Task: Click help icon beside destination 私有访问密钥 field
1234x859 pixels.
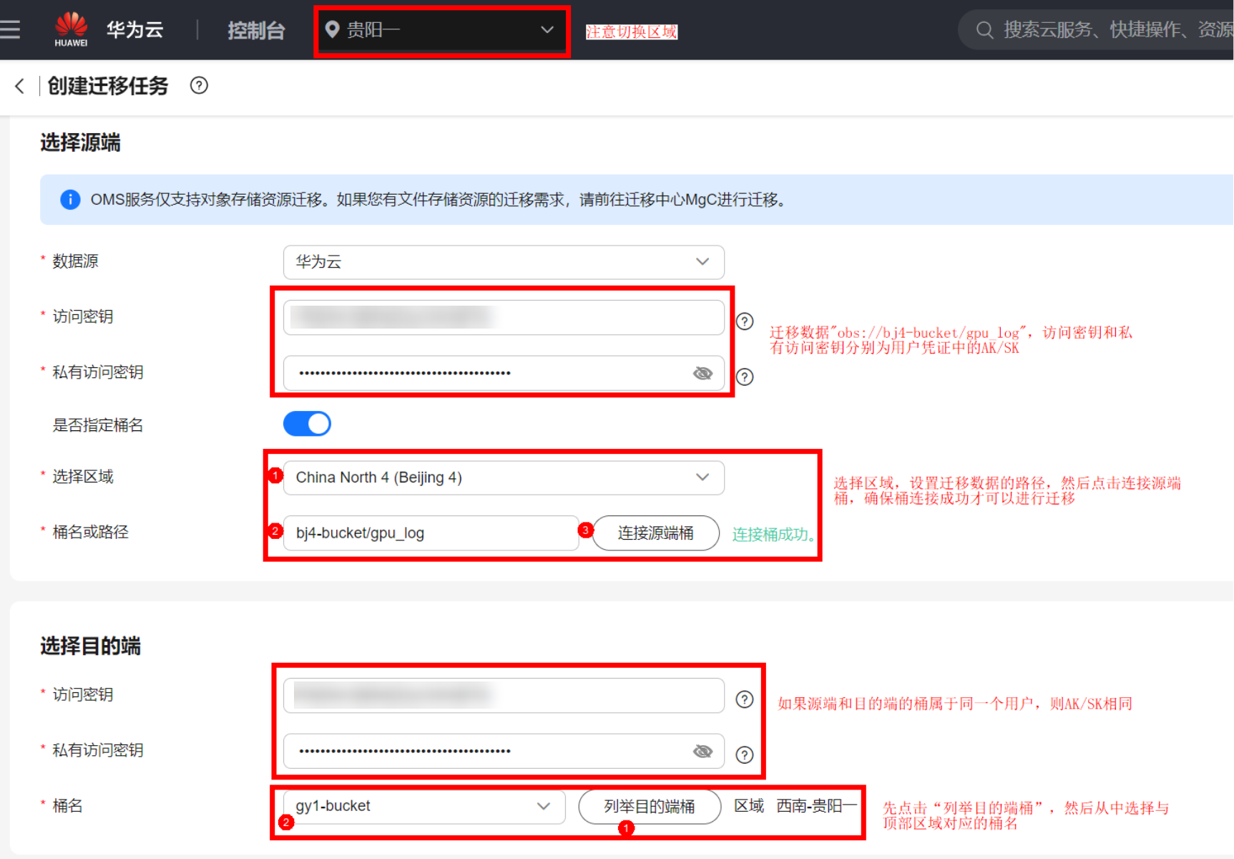Action: coord(745,755)
